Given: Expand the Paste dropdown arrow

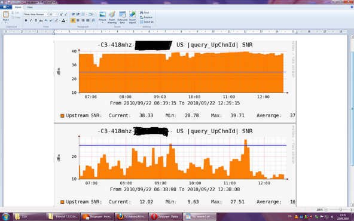Looking at the screenshot, I should (5, 22).
